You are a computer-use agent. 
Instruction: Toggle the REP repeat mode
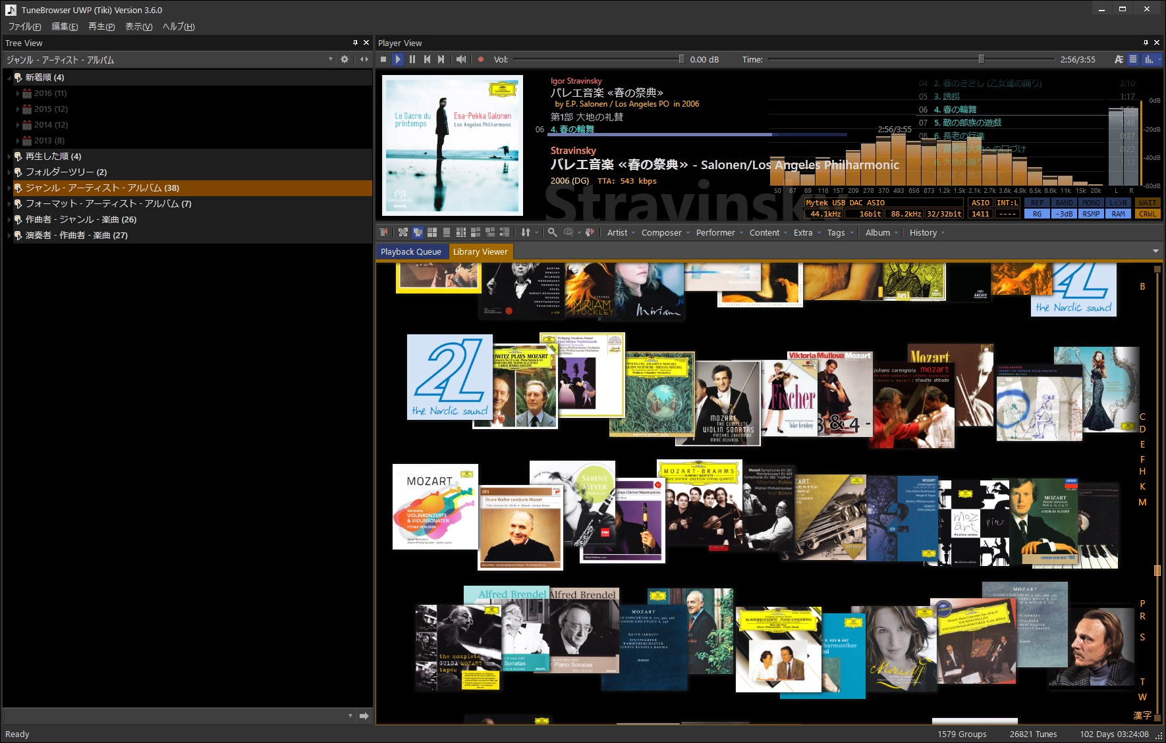click(x=1037, y=203)
